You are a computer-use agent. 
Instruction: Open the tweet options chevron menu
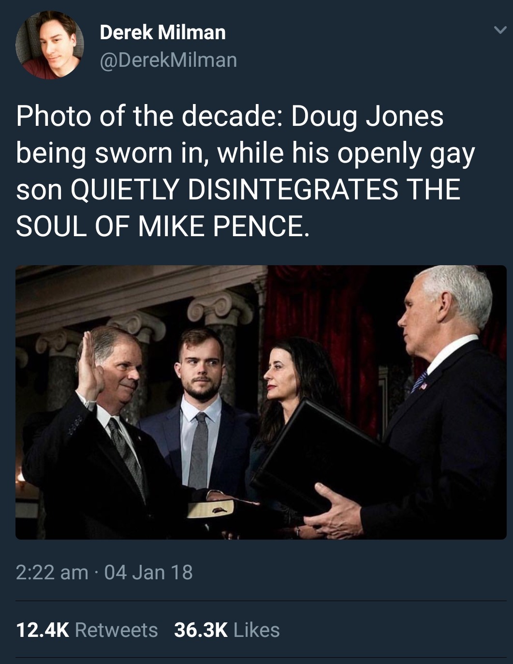[500, 30]
